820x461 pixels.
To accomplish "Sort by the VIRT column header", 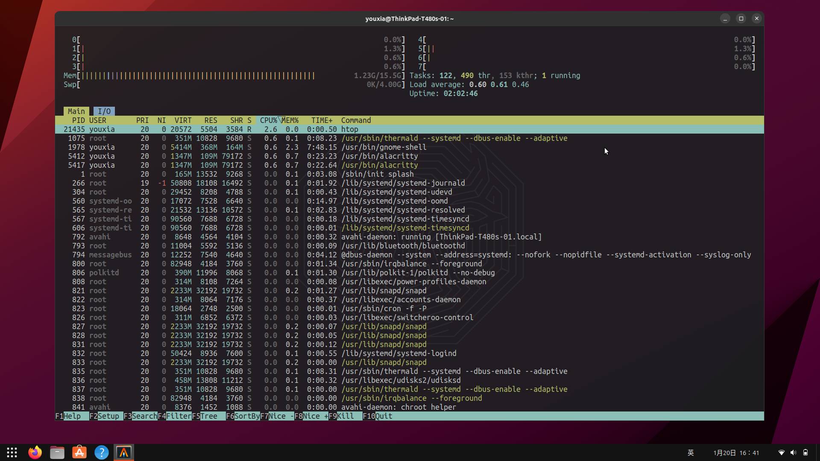I will click(x=183, y=120).
